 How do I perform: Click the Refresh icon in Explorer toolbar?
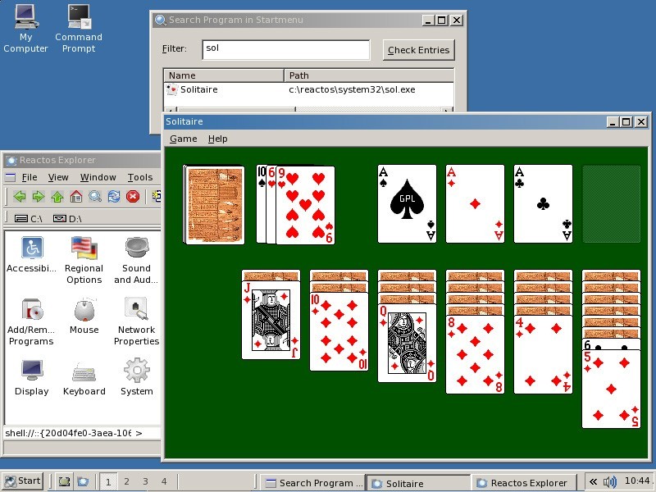[114, 196]
